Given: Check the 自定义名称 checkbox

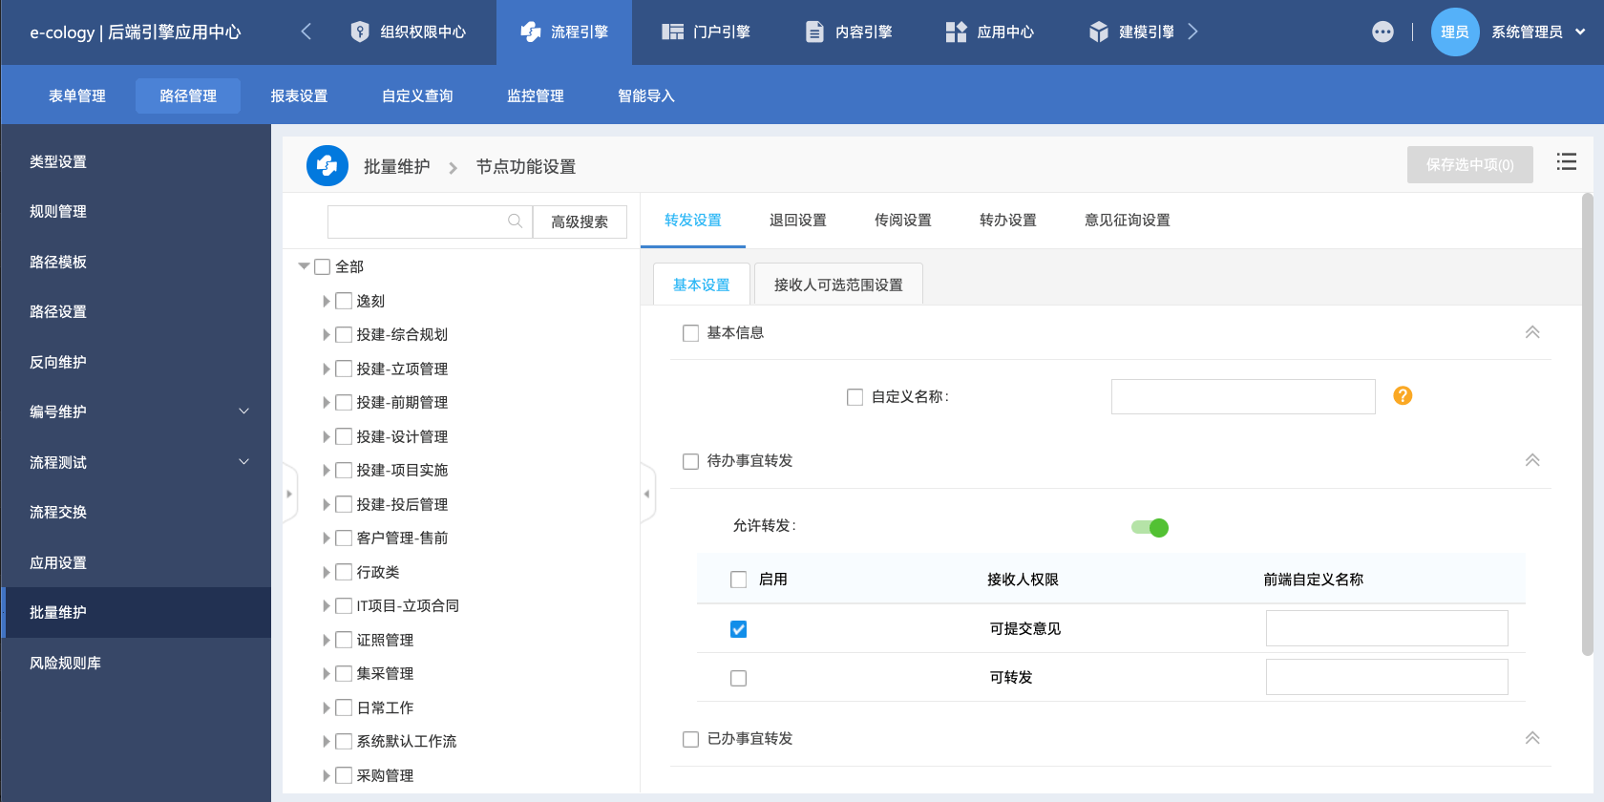Looking at the screenshot, I should coord(855,397).
